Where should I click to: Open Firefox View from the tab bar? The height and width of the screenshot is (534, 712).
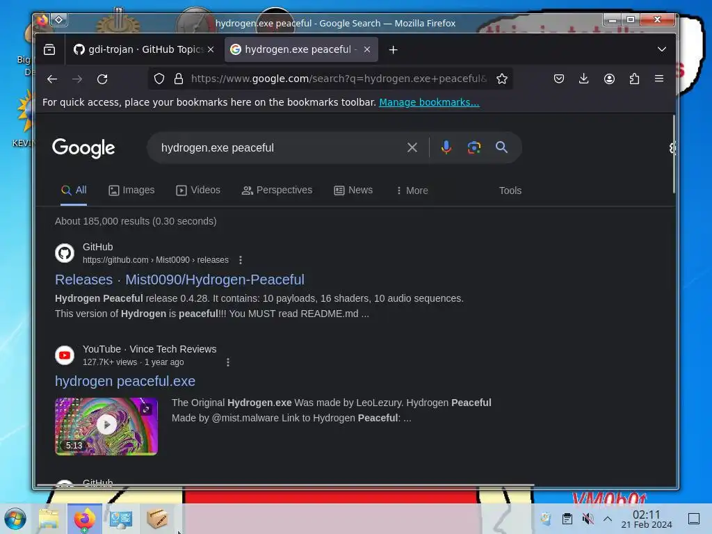pos(49,49)
